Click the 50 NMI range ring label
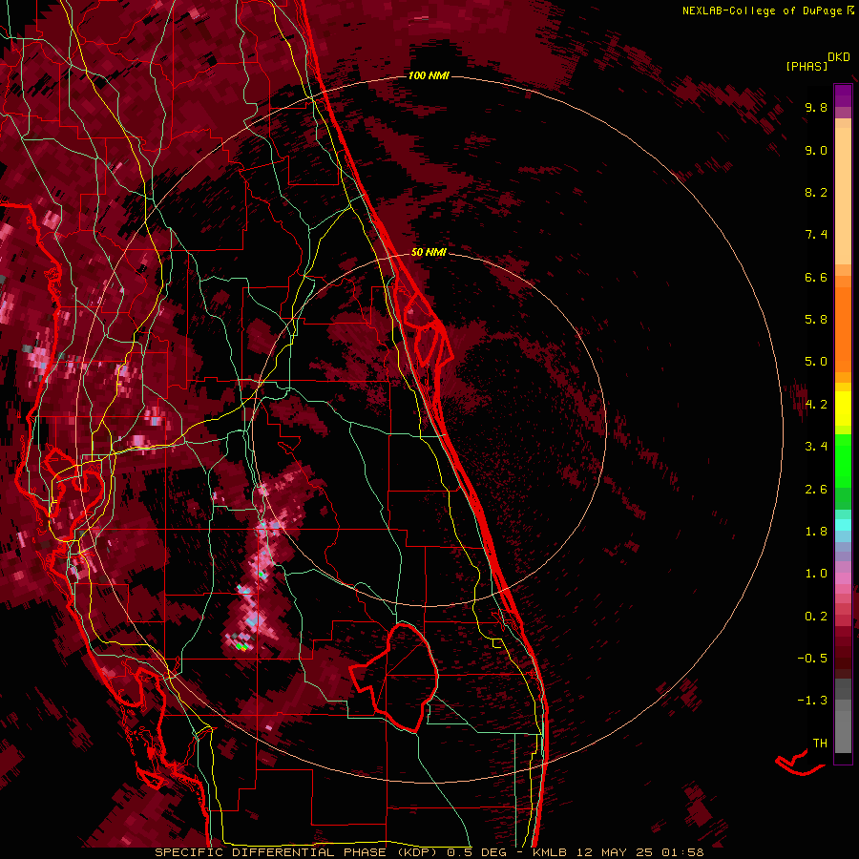Image resolution: width=859 pixels, height=859 pixels. [x=429, y=252]
